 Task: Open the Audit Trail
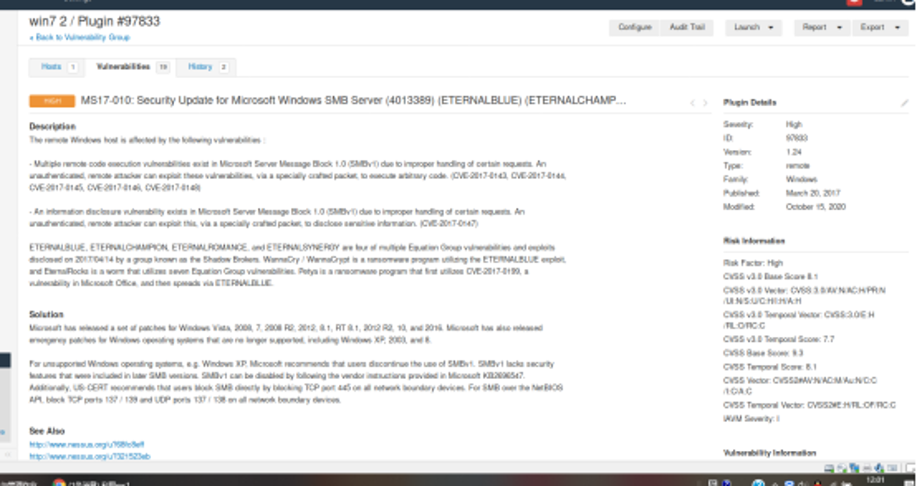click(x=687, y=27)
